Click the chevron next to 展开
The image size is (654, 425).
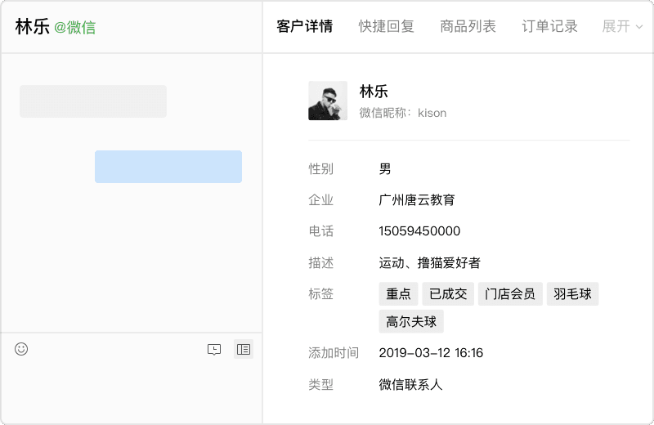pyautogui.click(x=639, y=27)
